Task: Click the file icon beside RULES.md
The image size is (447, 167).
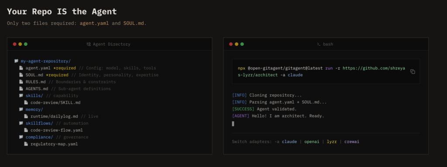Action: 21,82
